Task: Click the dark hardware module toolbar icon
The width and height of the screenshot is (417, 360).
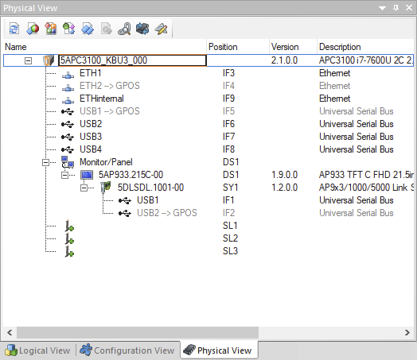Action: [x=142, y=29]
